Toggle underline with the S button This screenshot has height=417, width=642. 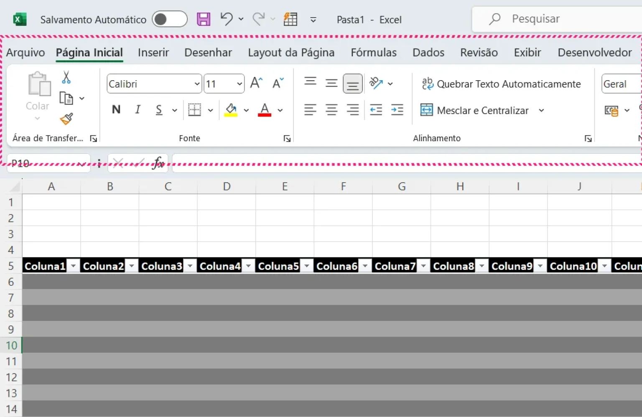coord(159,109)
